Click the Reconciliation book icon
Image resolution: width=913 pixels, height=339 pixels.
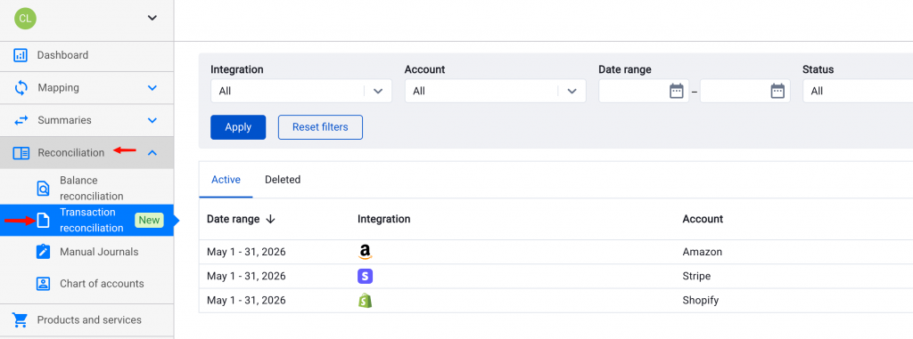(x=21, y=153)
